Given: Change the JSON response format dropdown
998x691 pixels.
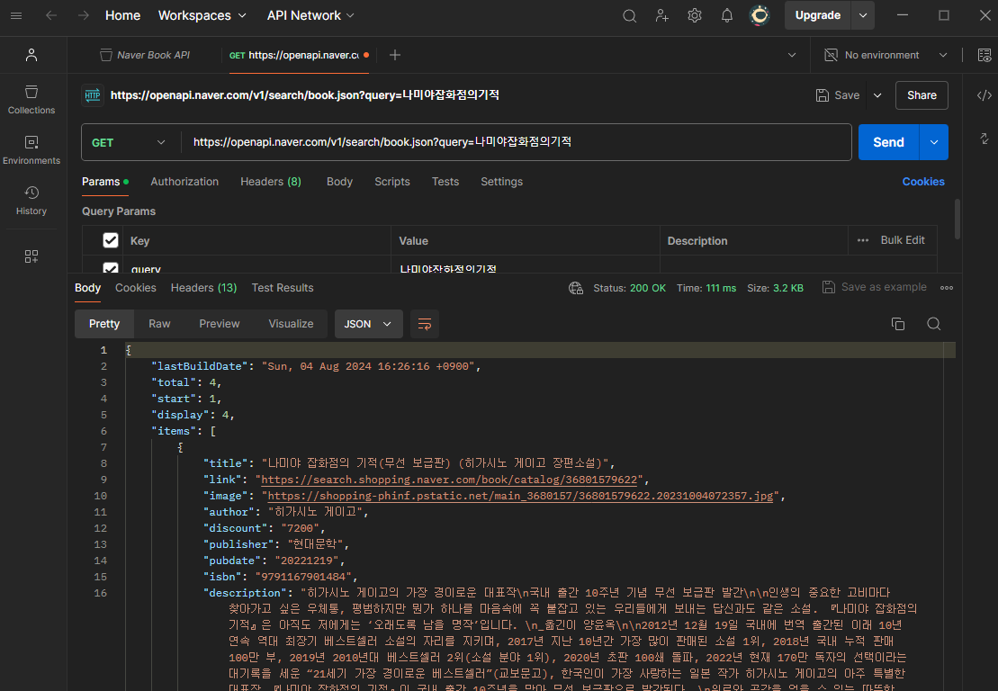Looking at the screenshot, I should coord(369,324).
